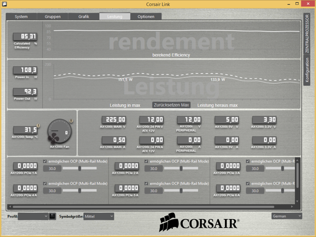The image size is (316, 237).
Task: Click the 'berekend Efficiency' graph label
Action: [x=171, y=55]
